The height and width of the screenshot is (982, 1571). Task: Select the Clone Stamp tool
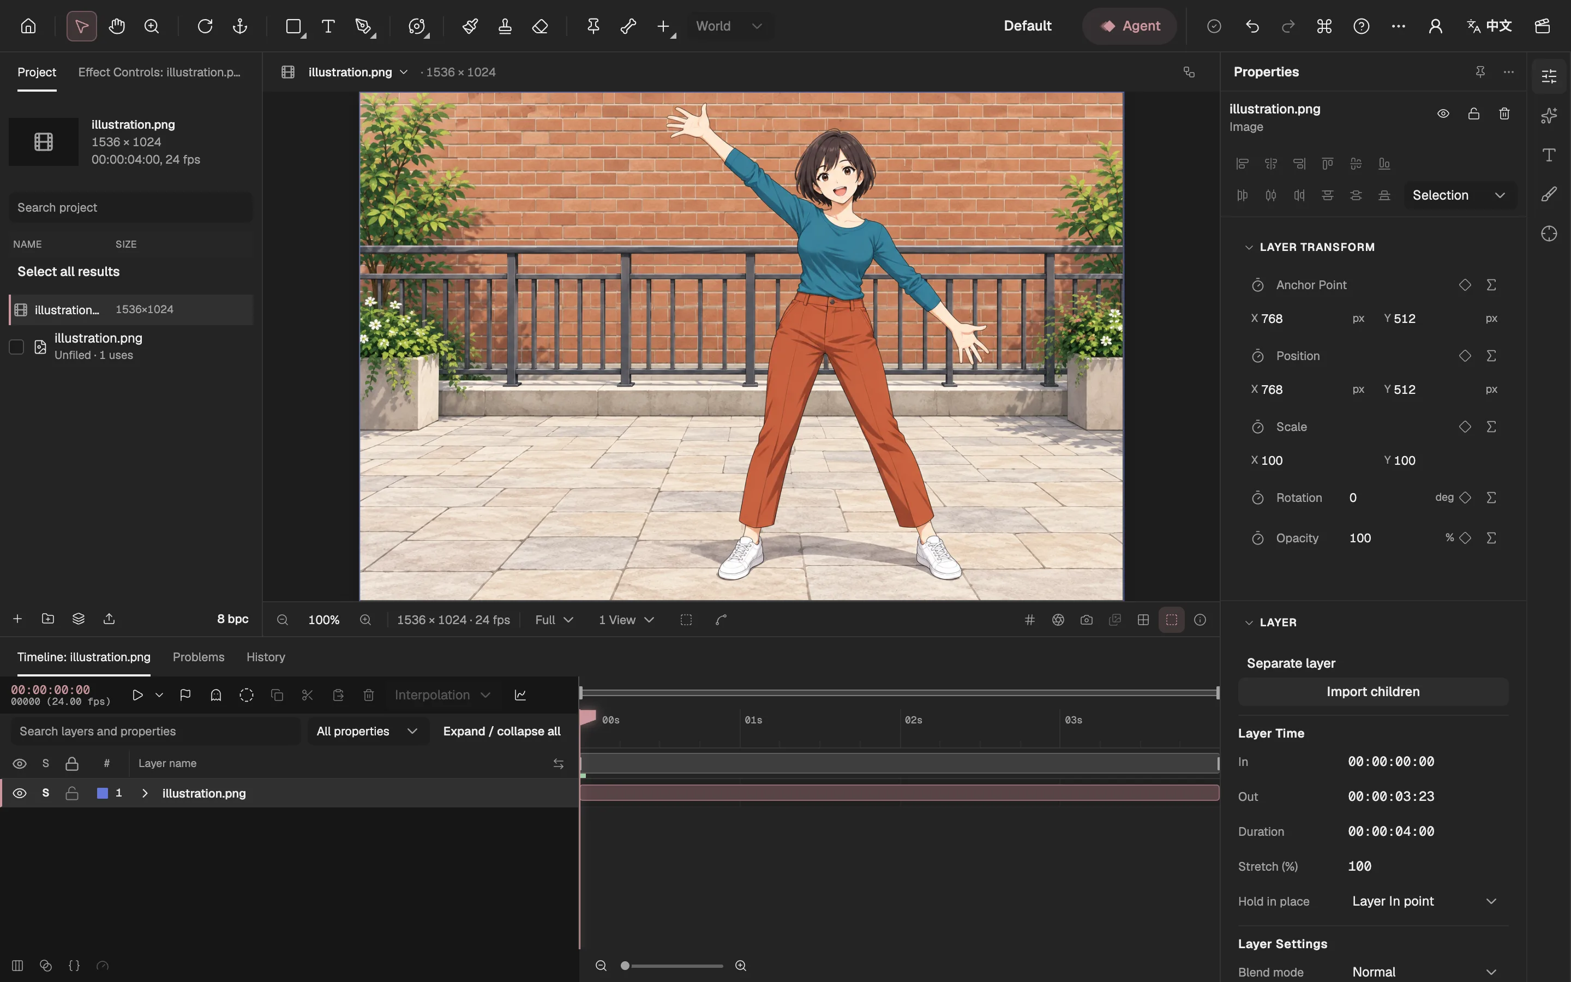point(505,26)
